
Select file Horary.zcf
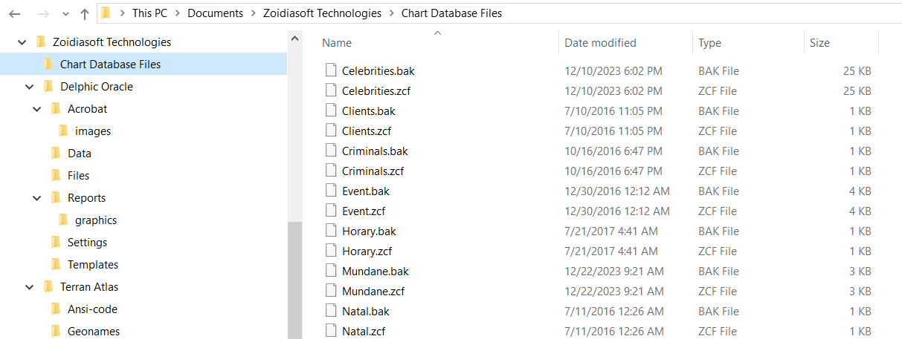pos(367,251)
